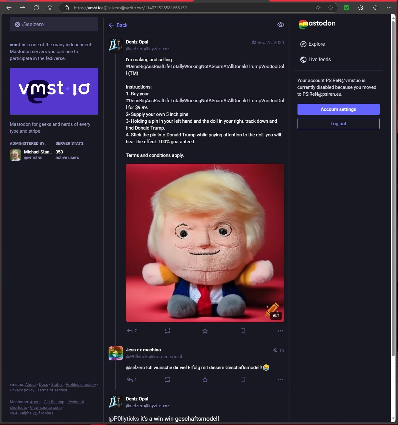Toggle browser favorites star for this page
Screen dimensions: 398x425
(330, 8)
